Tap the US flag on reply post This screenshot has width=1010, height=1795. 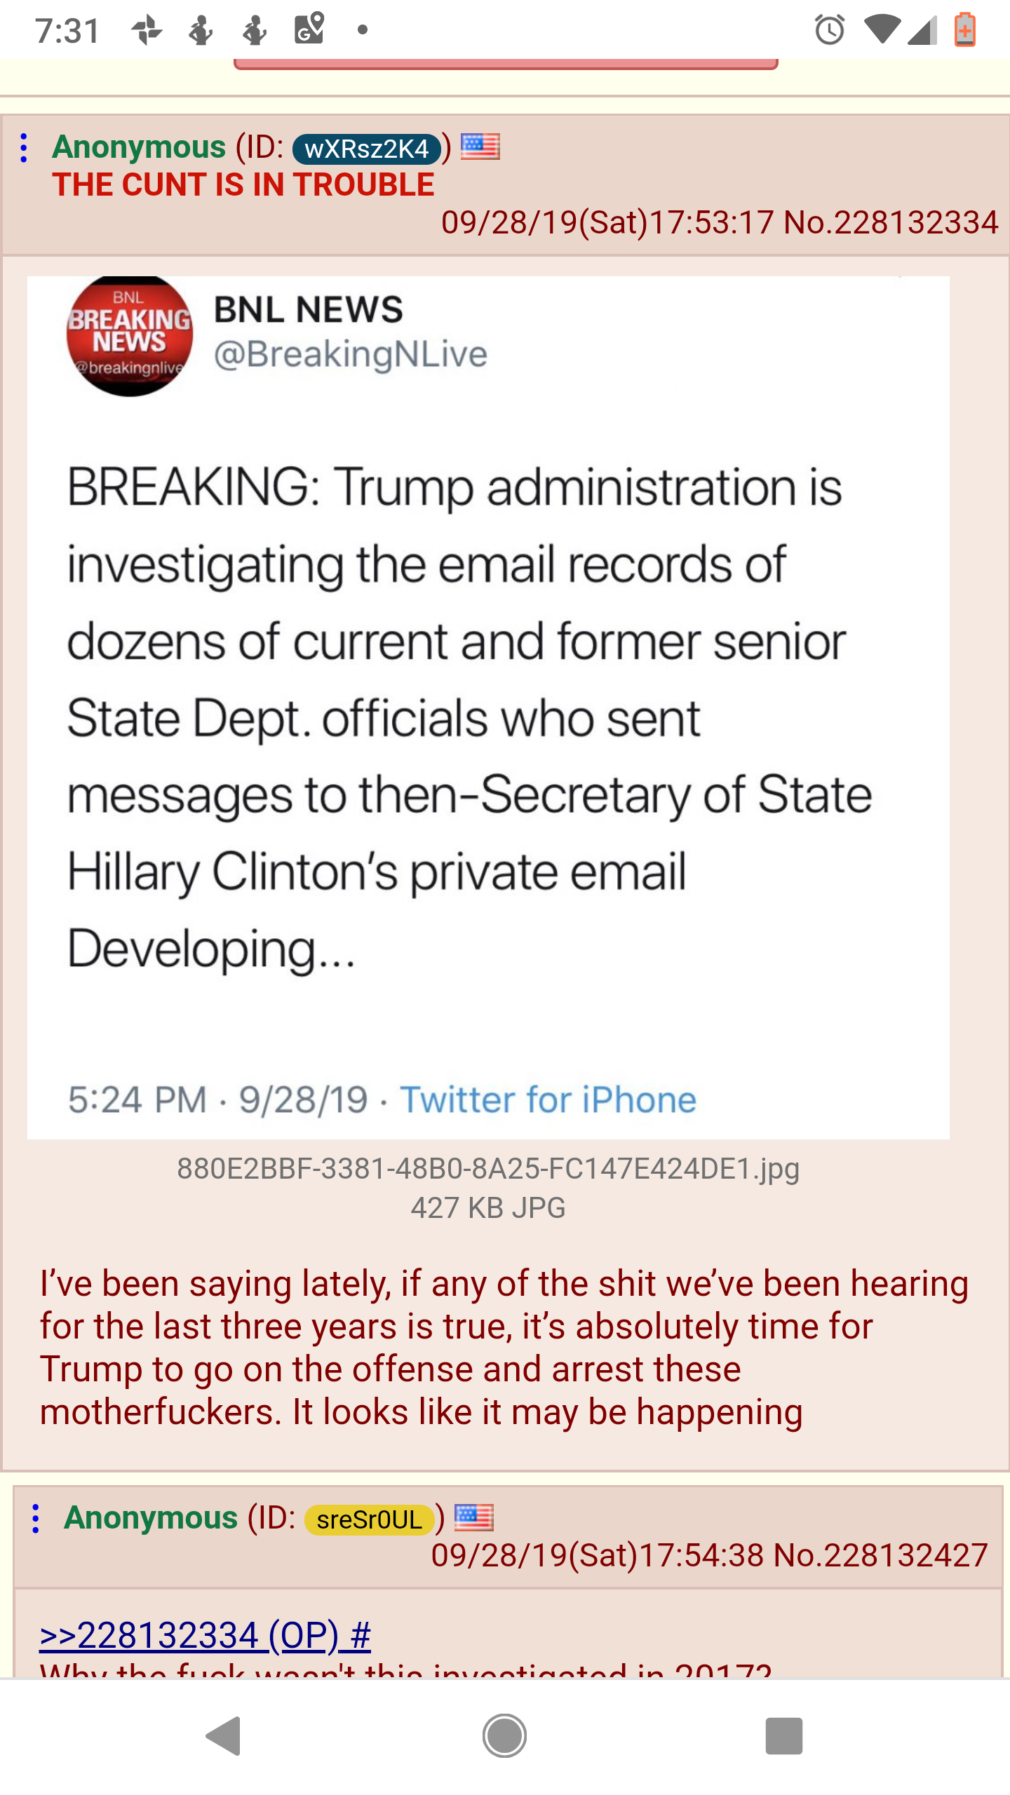pos(474,1517)
